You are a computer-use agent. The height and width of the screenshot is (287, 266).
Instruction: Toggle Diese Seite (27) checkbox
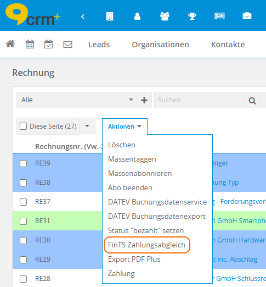23,126
